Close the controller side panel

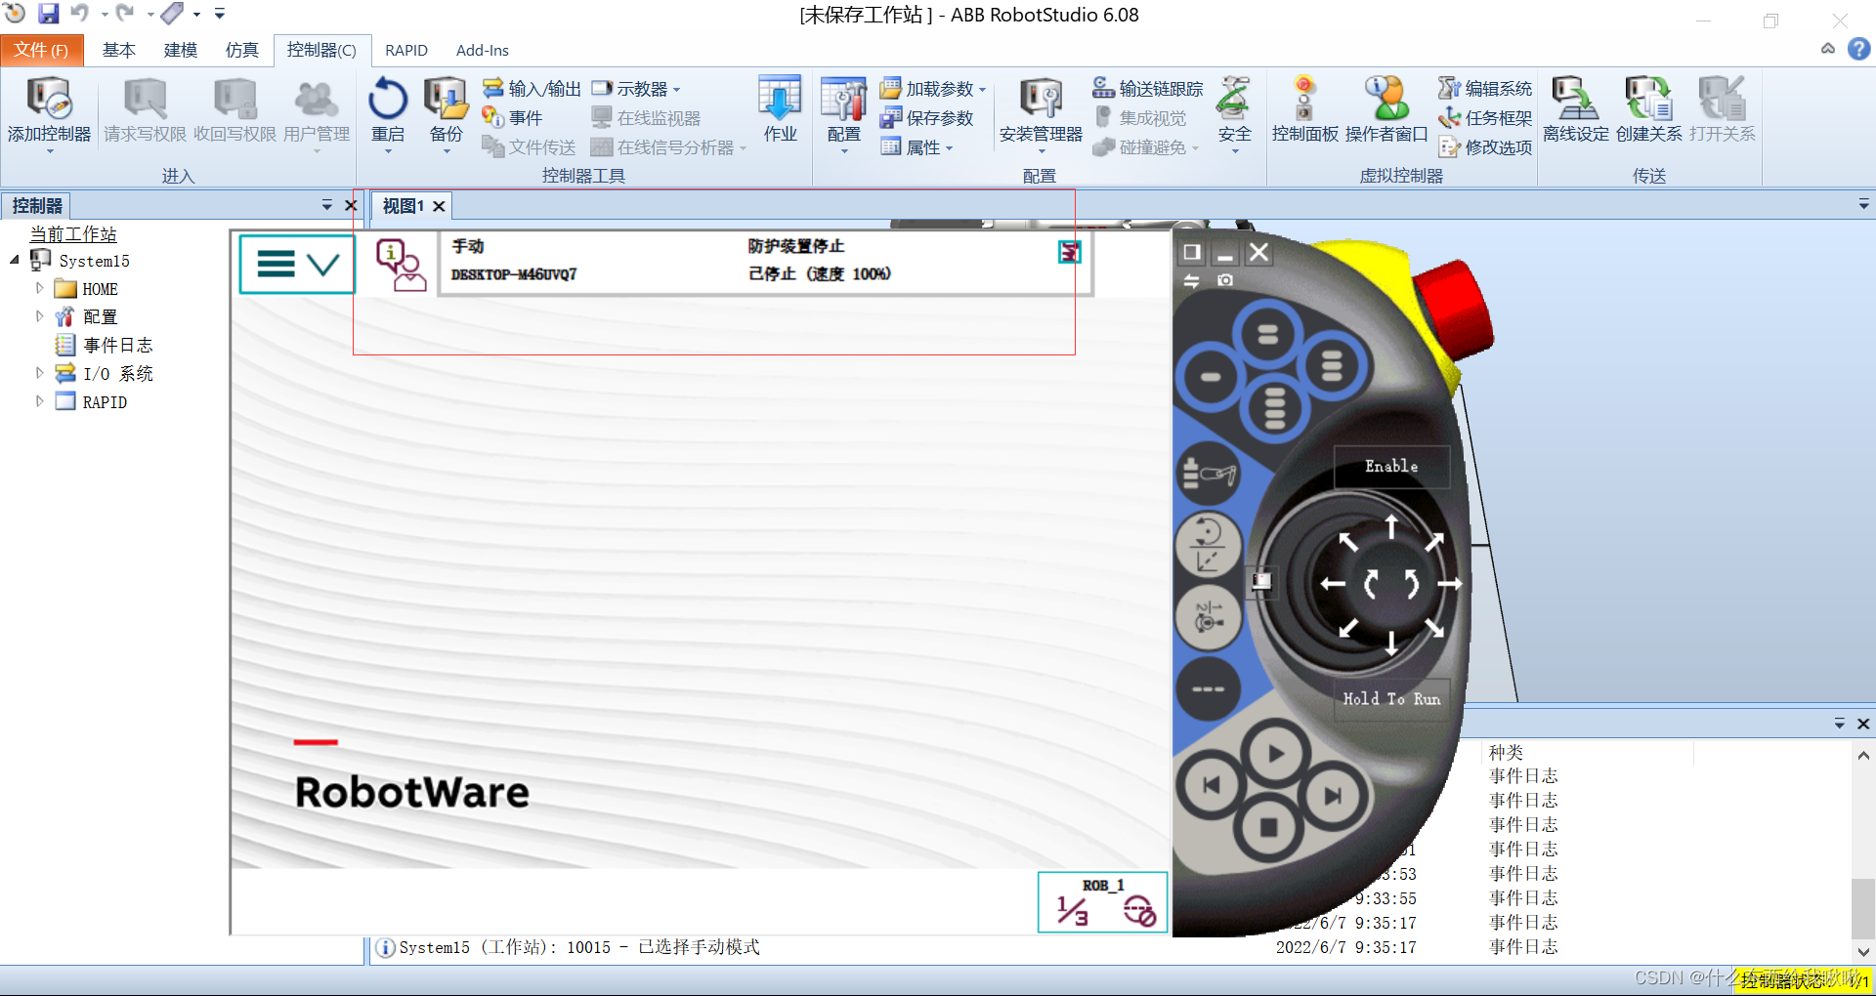click(351, 205)
